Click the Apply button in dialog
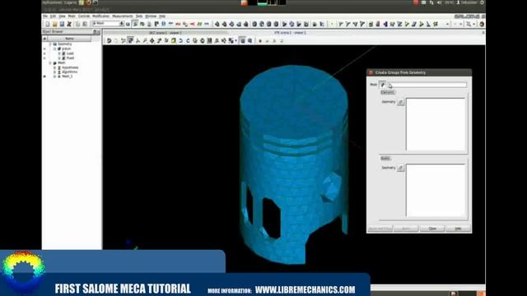The image size is (527, 296). (406, 229)
